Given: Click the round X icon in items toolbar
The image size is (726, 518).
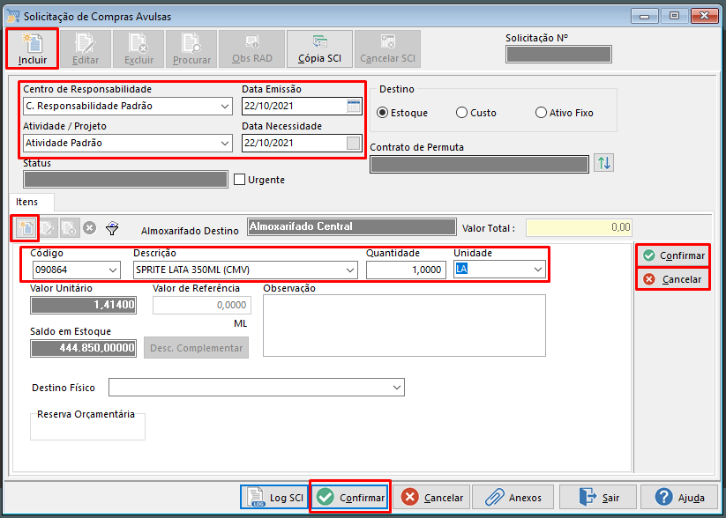Looking at the screenshot, I should 89,228.
